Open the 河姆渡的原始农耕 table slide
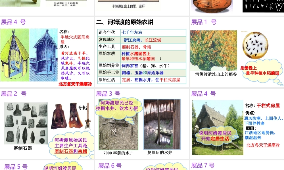The height and width of the screenshot is (170, 284). pos(142,52)
